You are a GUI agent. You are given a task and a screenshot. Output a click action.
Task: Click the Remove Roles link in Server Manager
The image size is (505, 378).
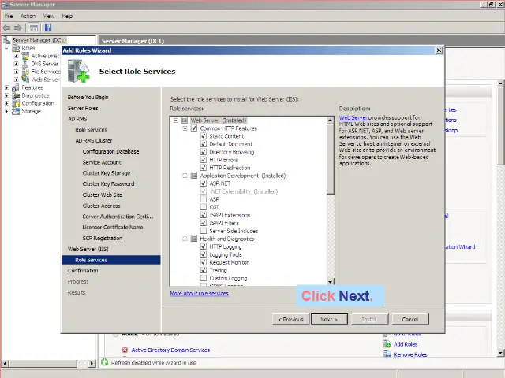click(410, 354)
